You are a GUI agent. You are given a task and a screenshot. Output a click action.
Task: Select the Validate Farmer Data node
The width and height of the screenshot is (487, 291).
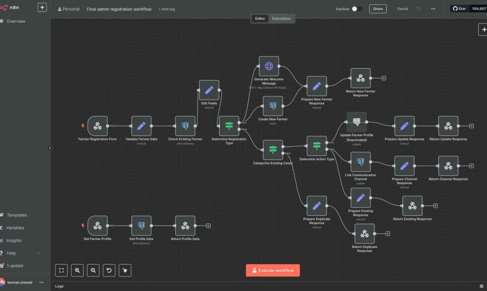(x=141, y=126)
